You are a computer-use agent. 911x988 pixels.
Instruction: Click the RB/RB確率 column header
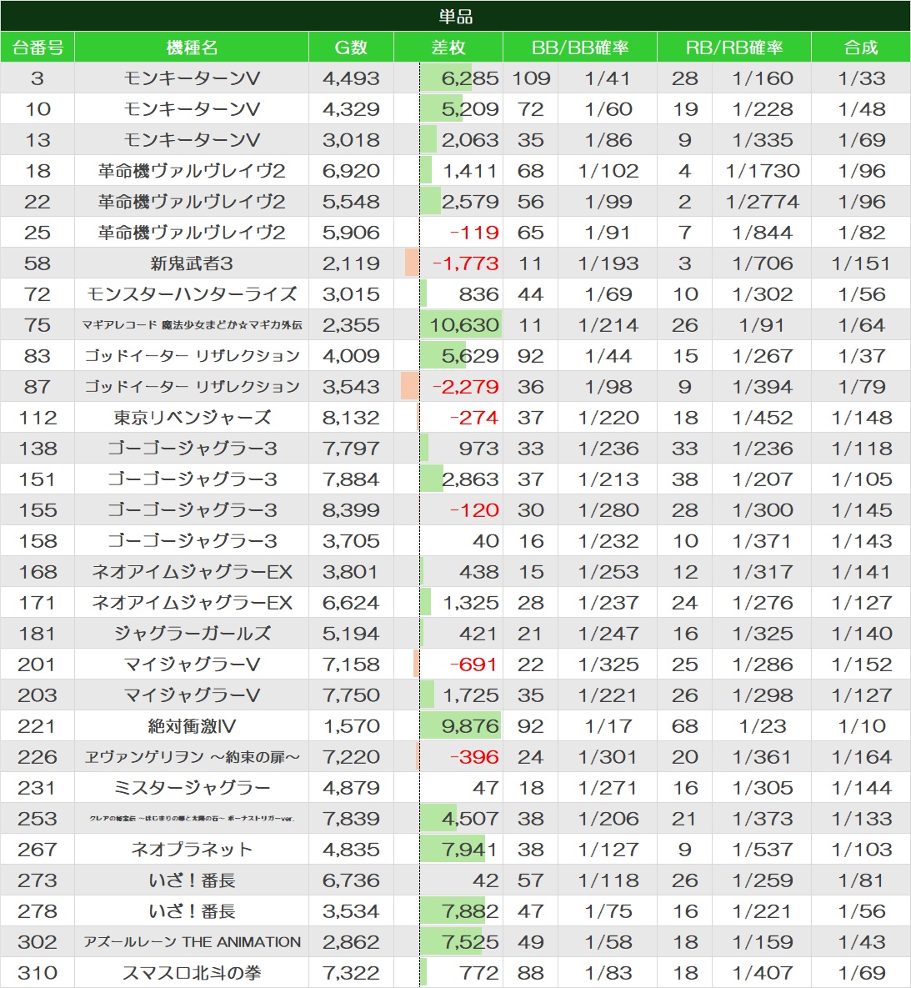click(x=734, y=48)
